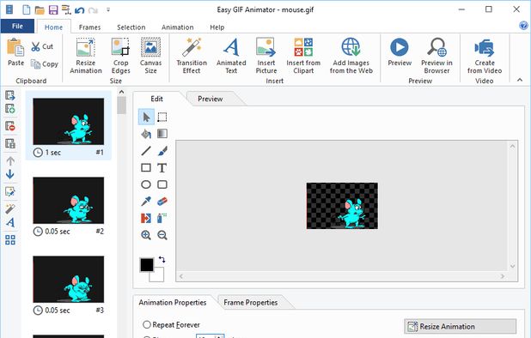
Task: Click the save floppy disk icon
Action: tap(53, 9)
